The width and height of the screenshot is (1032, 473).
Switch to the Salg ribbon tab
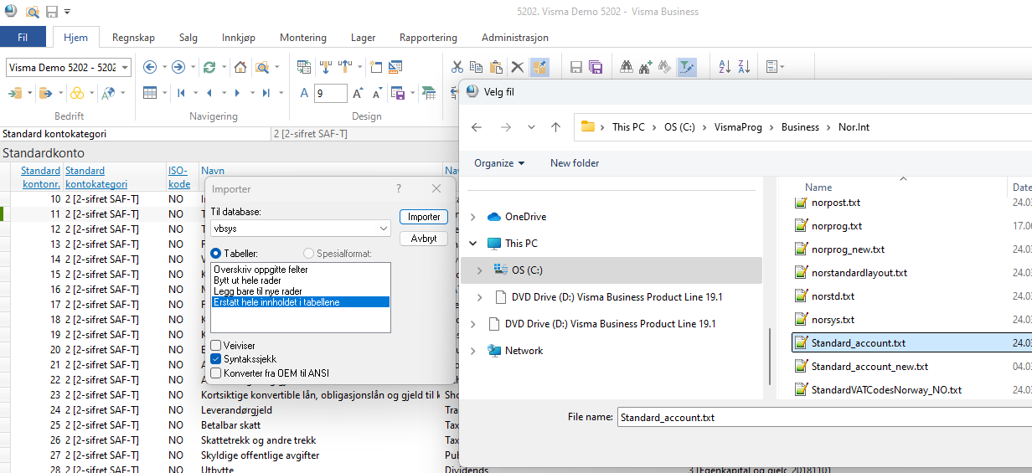coord(188,38)
